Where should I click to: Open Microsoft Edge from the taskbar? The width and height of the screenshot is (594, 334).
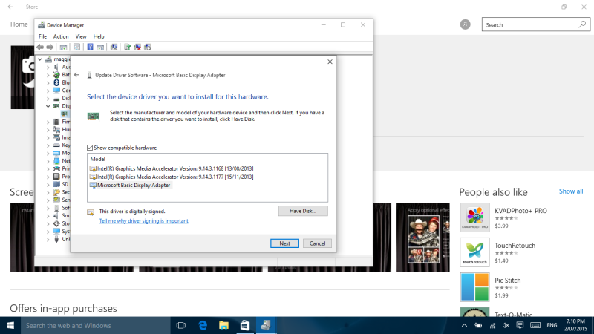(203, 325)
